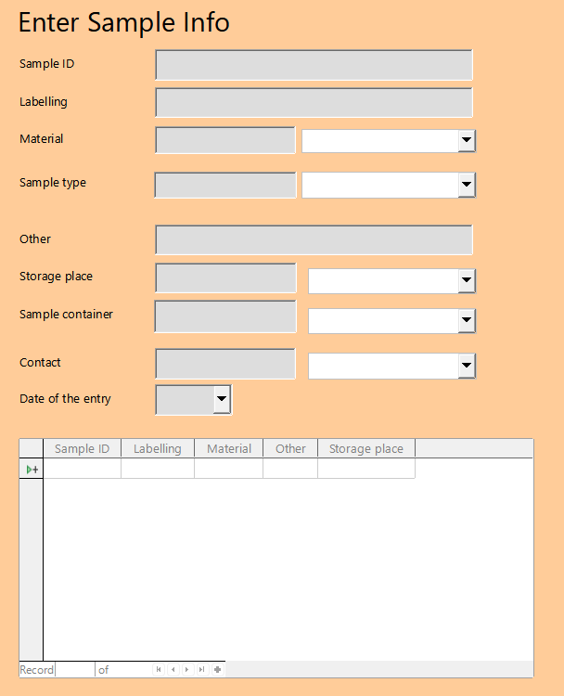Screen dimensions: 564x696
Task: Click empty Material cell in new row
Action: click(229, 469)
